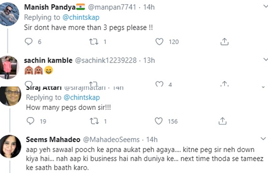This screenshot has width=268, height=173.
Task: Open Manish Pandya's profile name
Action: [x=44, y=7]
